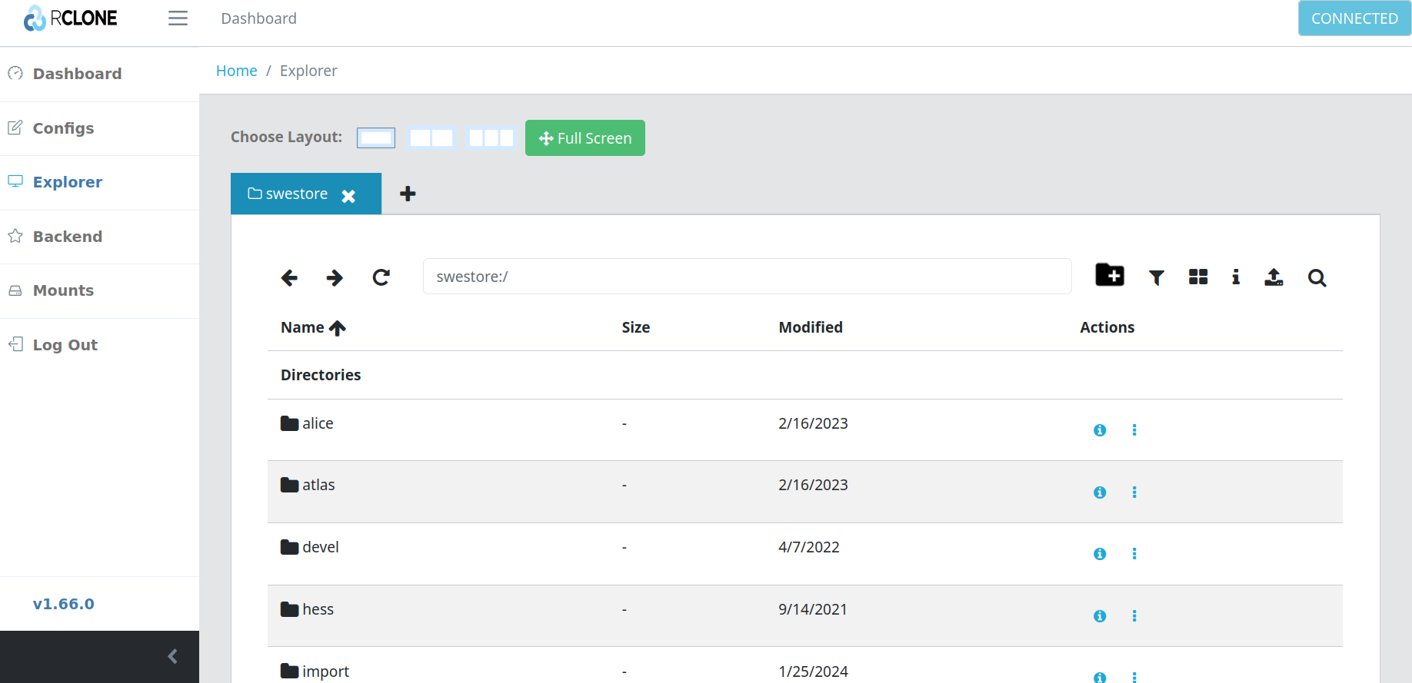Click the swestore:/ path field
The width and height of the screenshot is (1412, 683).
click(747, 277)
